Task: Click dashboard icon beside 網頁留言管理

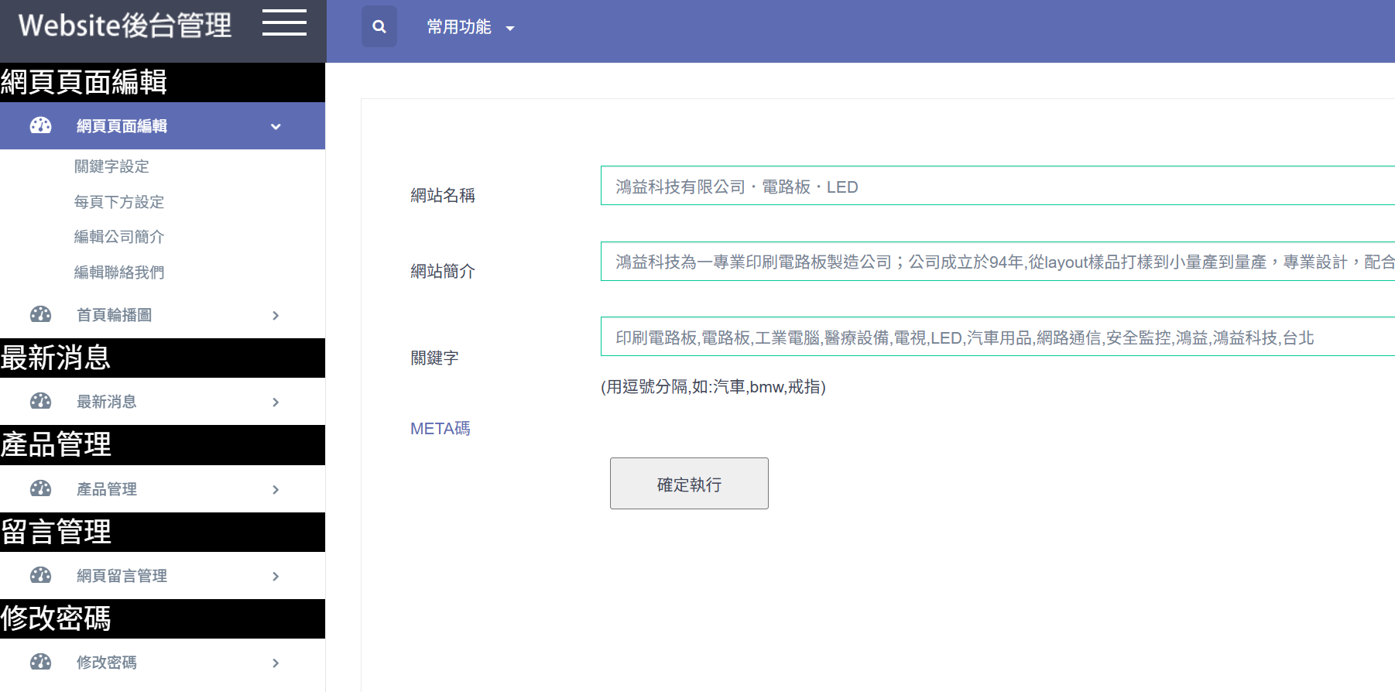Action: pos(40,575)
